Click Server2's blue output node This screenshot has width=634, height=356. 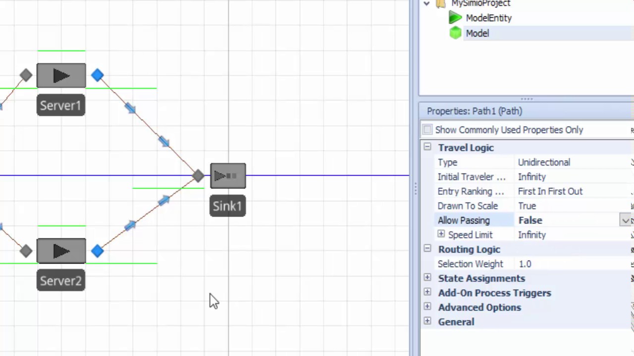(98, 251)
